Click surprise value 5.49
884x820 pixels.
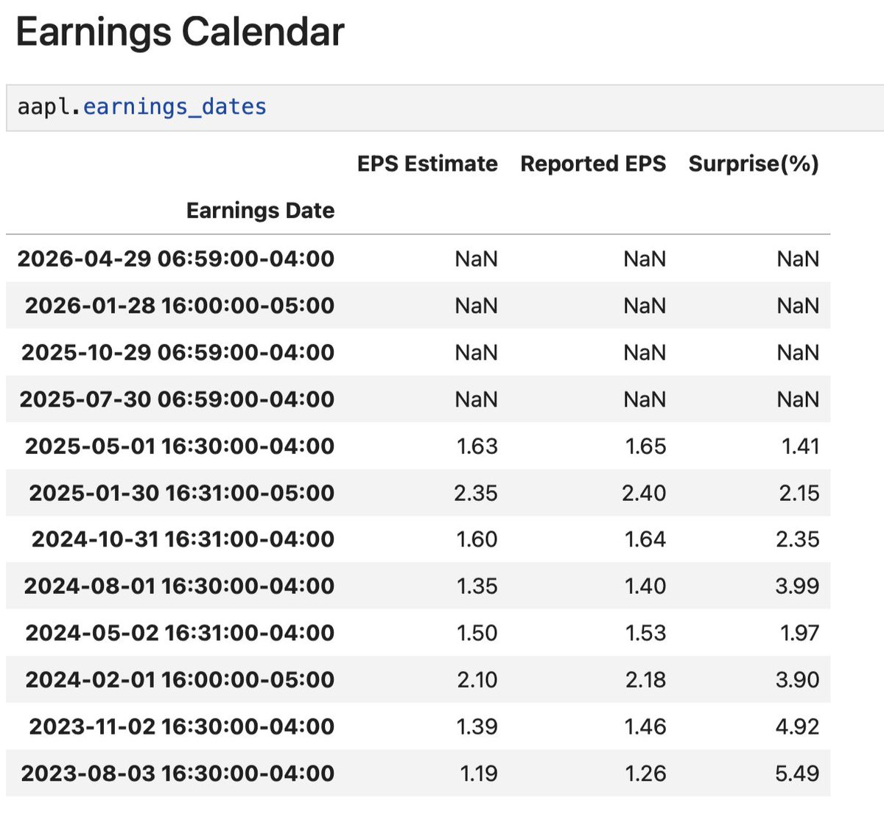[798, 773]
